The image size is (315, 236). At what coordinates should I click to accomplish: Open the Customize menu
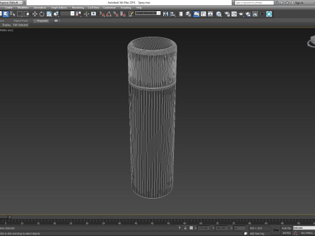tap(109, 8)
